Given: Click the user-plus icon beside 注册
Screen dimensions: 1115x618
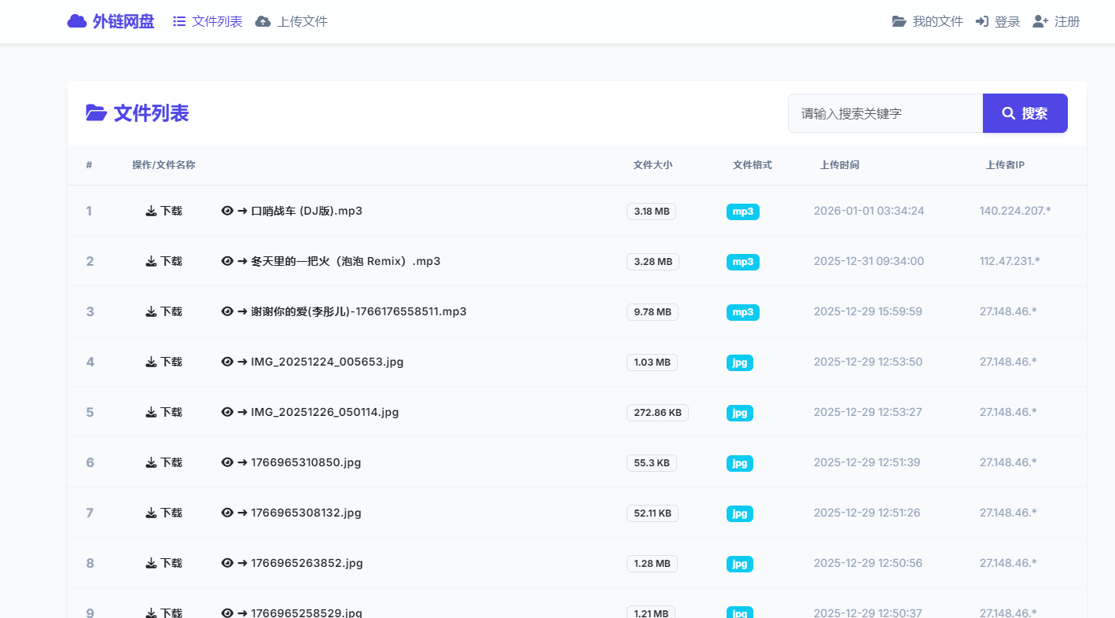Looking at the screenshot, I should click(x=1040, y=21).
